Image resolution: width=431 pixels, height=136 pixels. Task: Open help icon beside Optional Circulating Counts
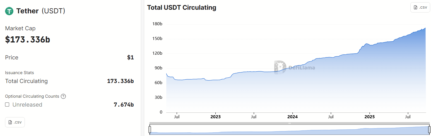(63, 96)
